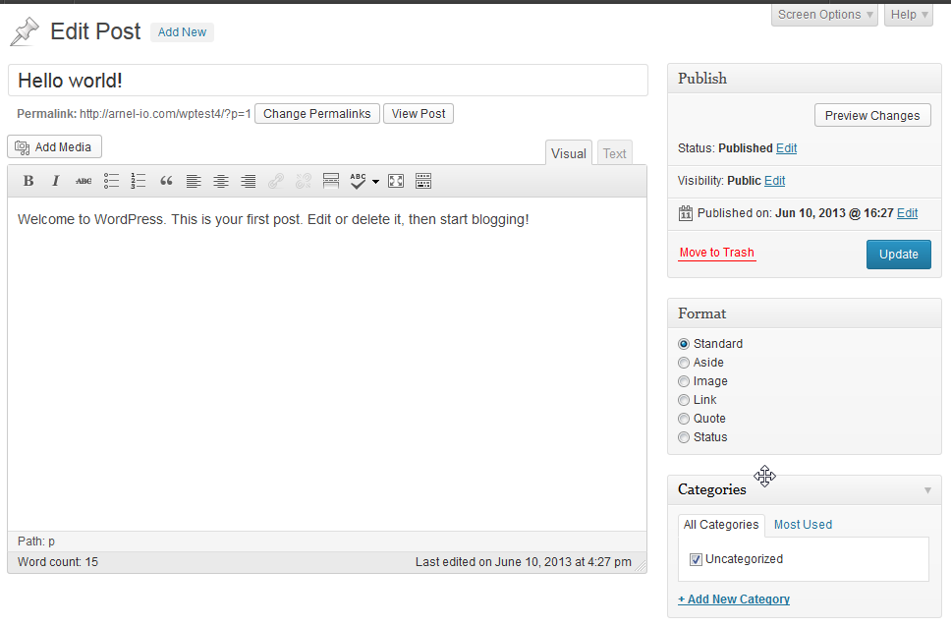Enter distraction-free fullscreen mode
951x627 pixels.
(x=396, y=181)
